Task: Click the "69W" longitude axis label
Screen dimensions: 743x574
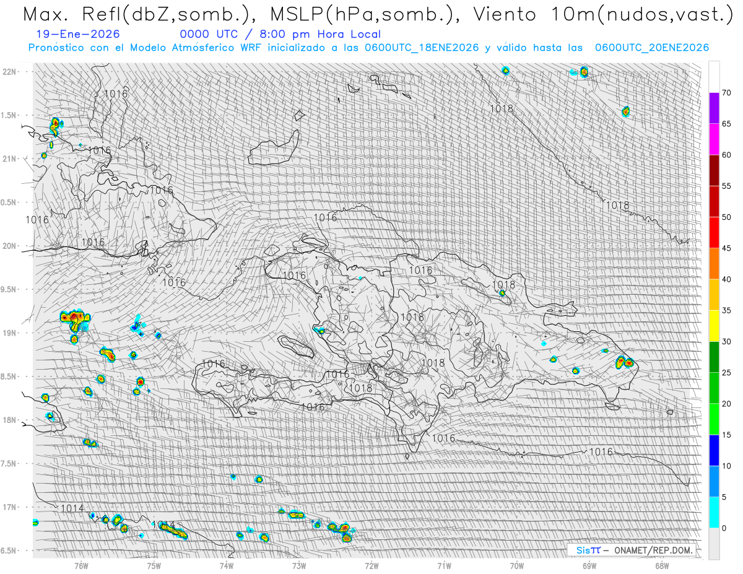Action: click(589, 565)
